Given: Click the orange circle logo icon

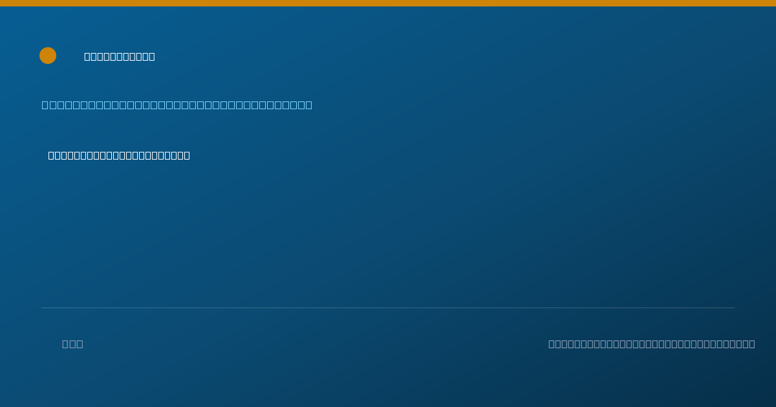Looking at the screenshot, I should tap(48, 56).
